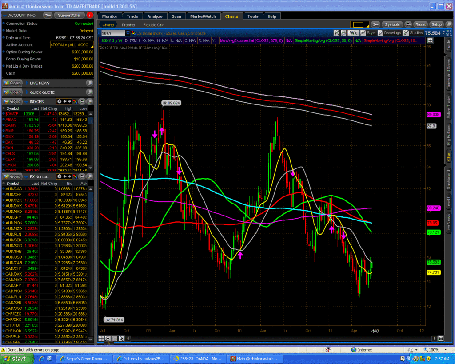Toggle the Wk weekly timeframe button
Screen dimensions: 455x364
354,33
